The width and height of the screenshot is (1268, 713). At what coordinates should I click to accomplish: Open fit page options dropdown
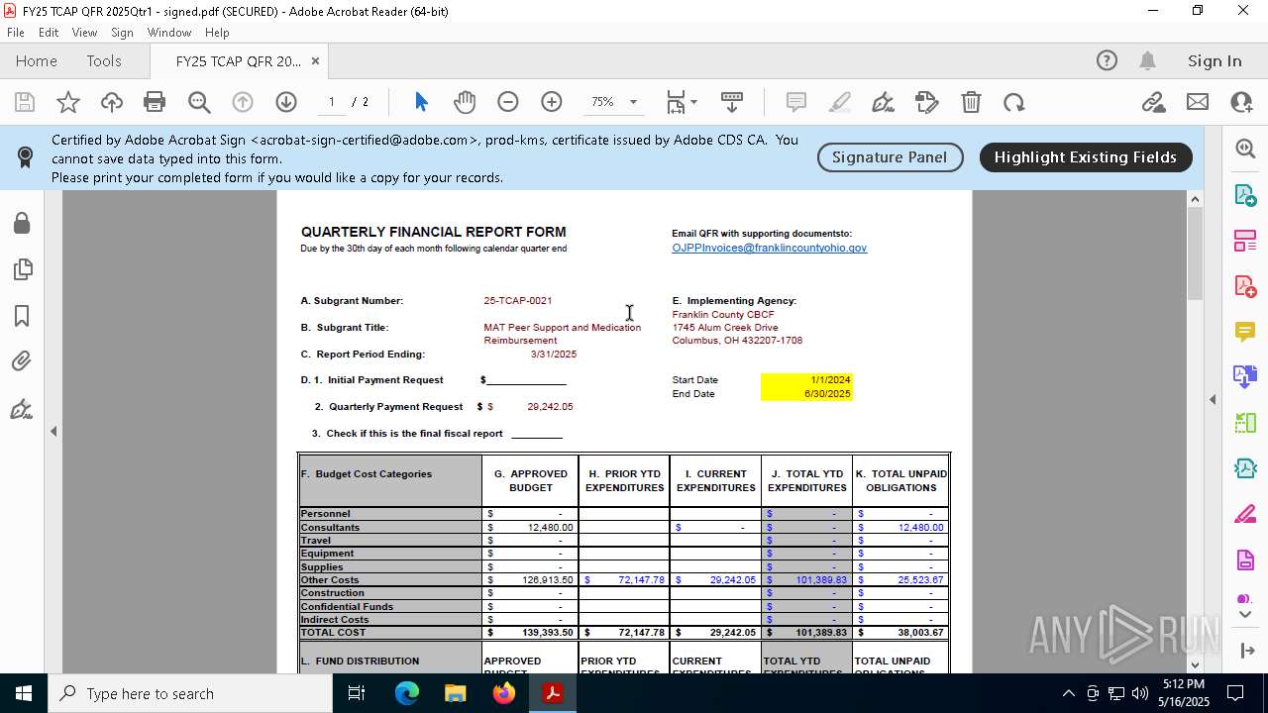pos(682,102)
